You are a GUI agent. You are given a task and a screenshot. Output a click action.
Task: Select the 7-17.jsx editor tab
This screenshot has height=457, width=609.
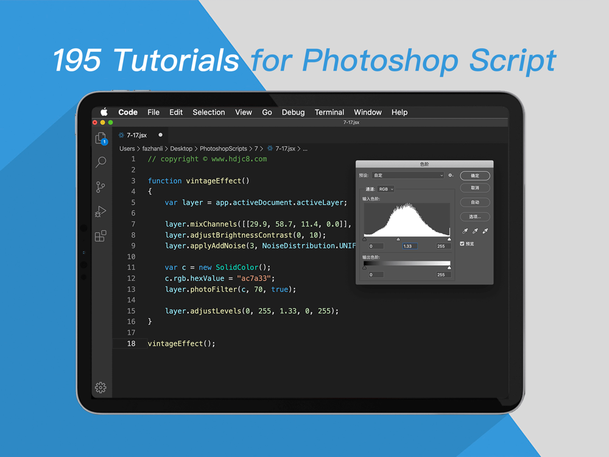[141, 135]
